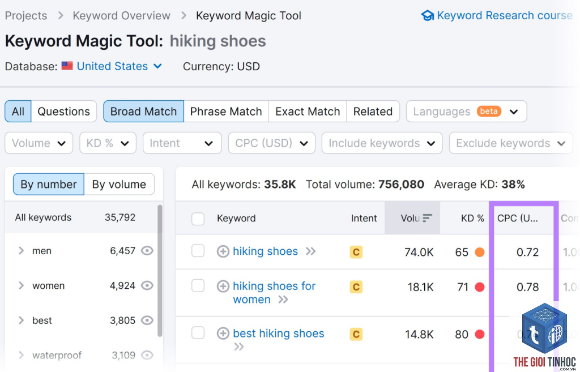Open the Volume filter dropdown

pyautogui.click(x=39, y=143)
